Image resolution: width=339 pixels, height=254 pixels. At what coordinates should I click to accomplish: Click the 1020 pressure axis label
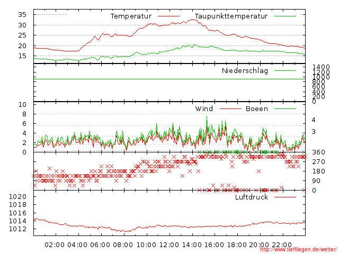[x=17, y=196]
